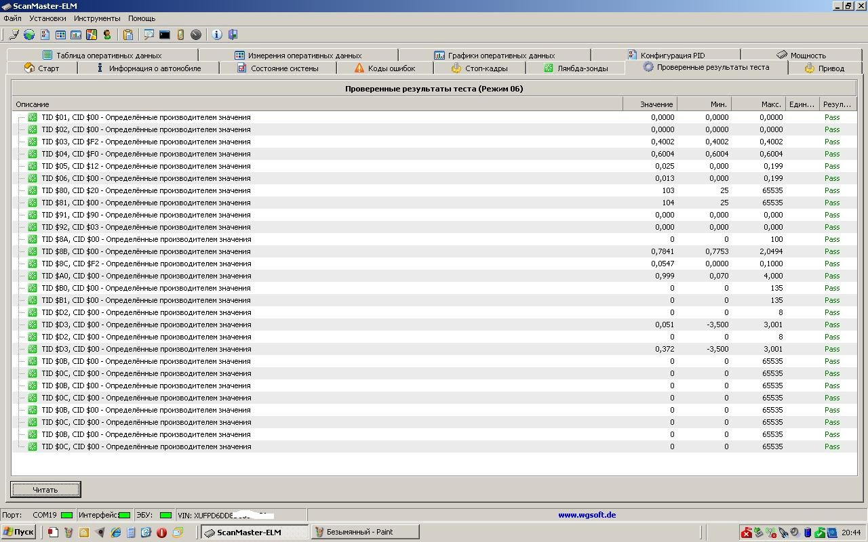Click the value 0,7841 cell
This screenshot has width=868, height=542.
pos(663,251)
